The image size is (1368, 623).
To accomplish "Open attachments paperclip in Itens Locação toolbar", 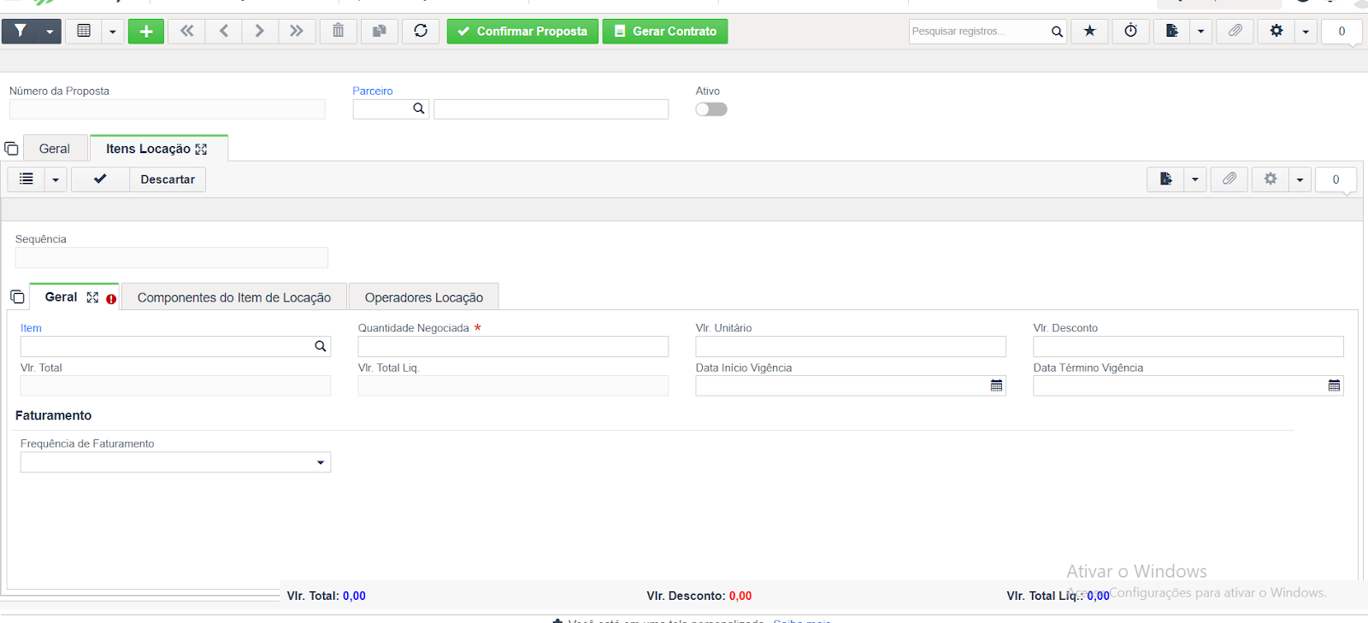I will tap(1229, 179).
